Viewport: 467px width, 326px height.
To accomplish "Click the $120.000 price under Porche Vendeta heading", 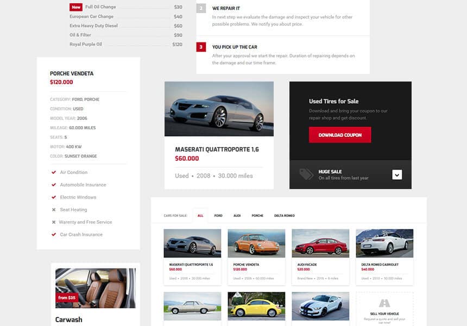I will pyautogui.click(x=61, y=82).
